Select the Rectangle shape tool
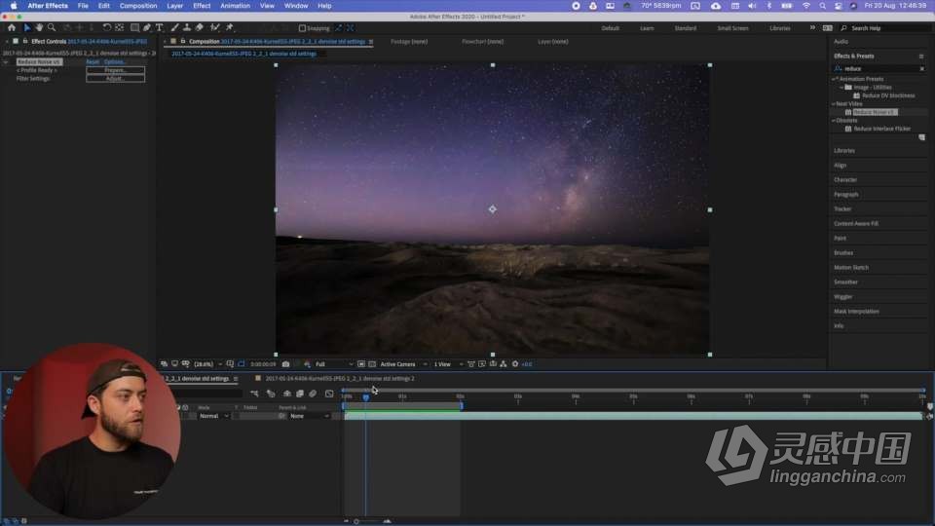The image size is (935, 526). 134,28
